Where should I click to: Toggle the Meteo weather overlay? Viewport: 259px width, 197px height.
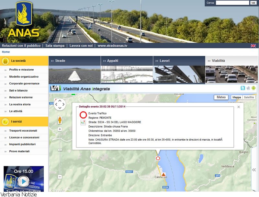pos(221,97)
